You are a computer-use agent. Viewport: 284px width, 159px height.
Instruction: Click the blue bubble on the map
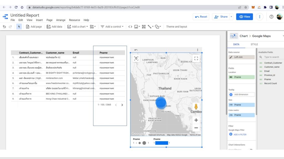coord(161,103)
